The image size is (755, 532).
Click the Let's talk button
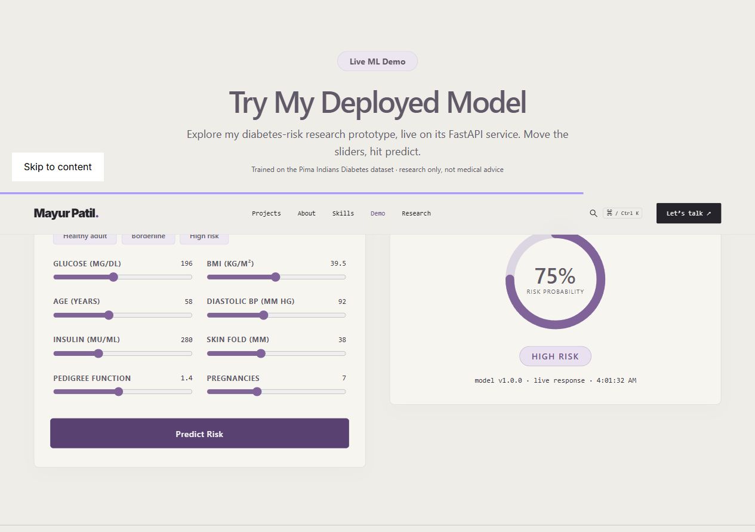(689, 213)
